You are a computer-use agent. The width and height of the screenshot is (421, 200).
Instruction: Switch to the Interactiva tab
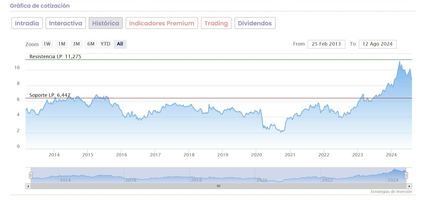click(66, 23)
